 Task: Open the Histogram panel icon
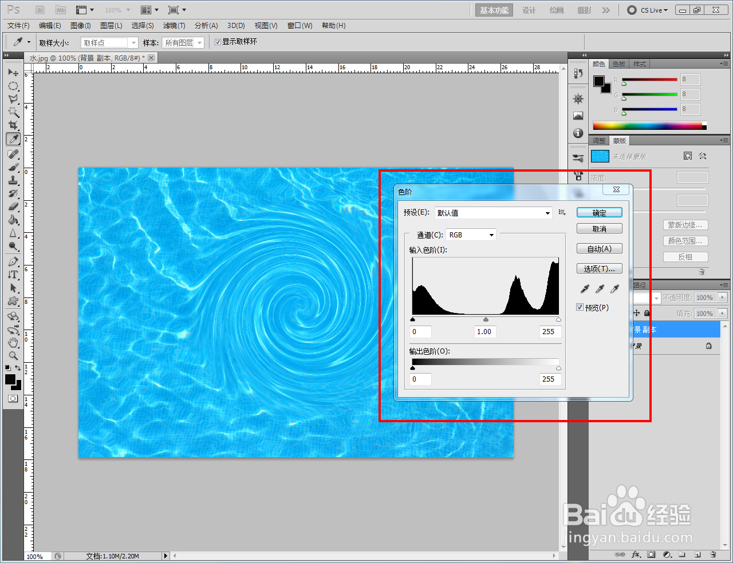tap(578, 116)
